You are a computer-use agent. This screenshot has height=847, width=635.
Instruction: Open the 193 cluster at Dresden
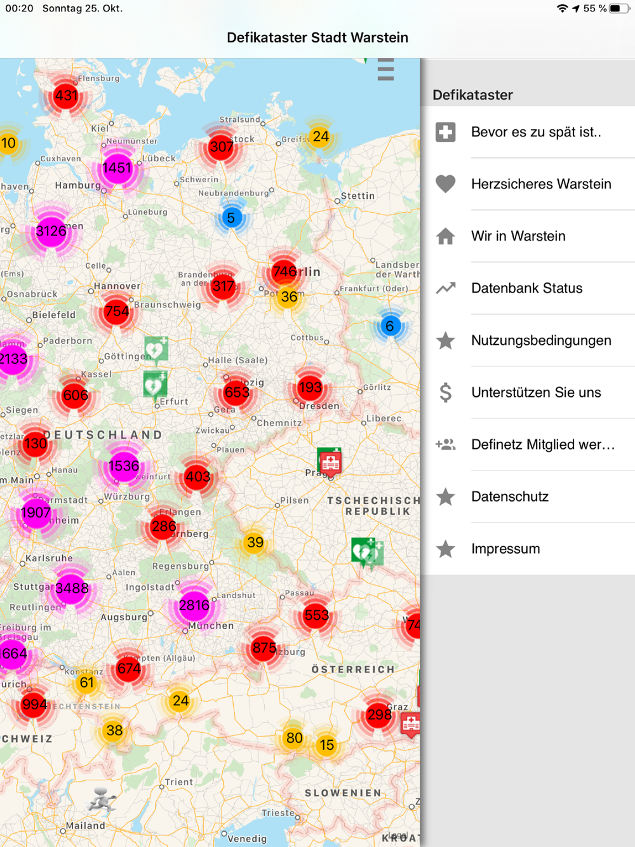[310, 387]
